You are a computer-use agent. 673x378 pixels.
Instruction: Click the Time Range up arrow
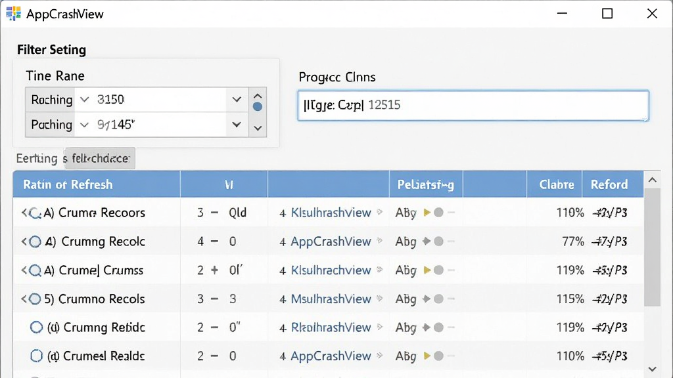click(x=258, y=96)
